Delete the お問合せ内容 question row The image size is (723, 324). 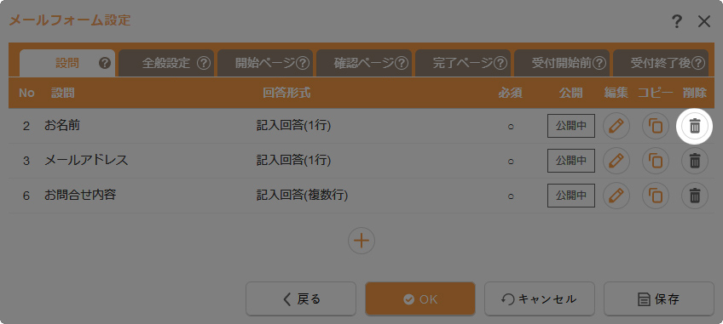(694, 196)
